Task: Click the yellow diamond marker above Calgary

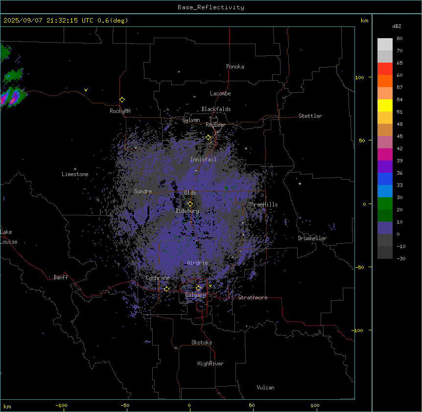Action: [198, 288]
